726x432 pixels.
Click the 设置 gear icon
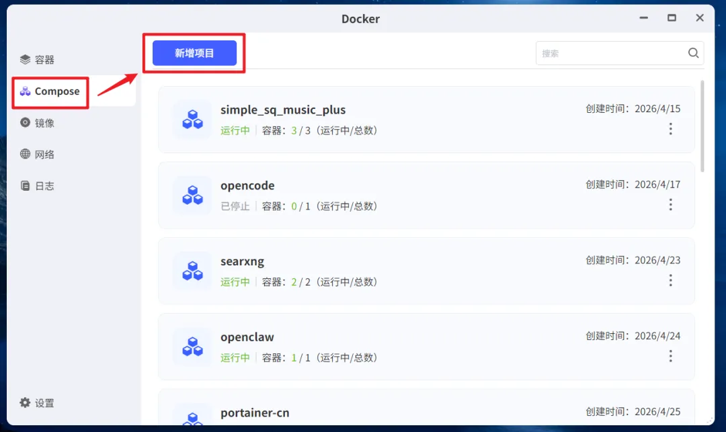25,402
